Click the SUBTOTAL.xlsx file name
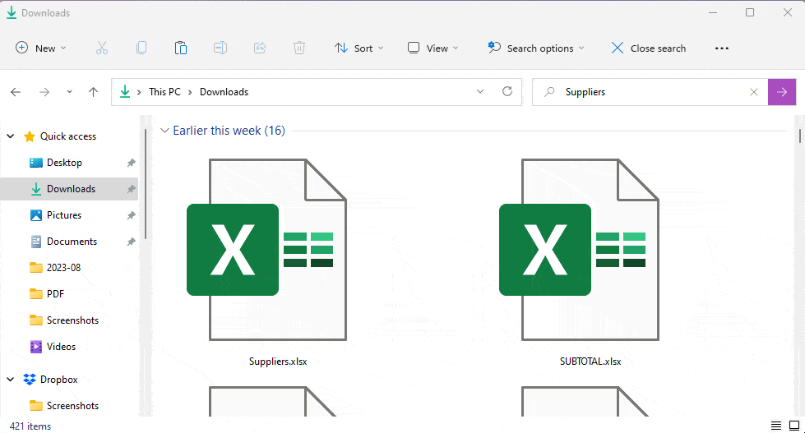 pyautogui.click(x=590, y=362)
